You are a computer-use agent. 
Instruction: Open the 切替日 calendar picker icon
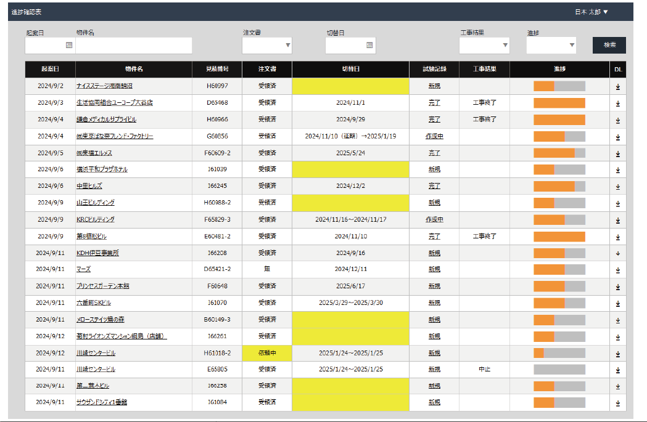[369, 46]
